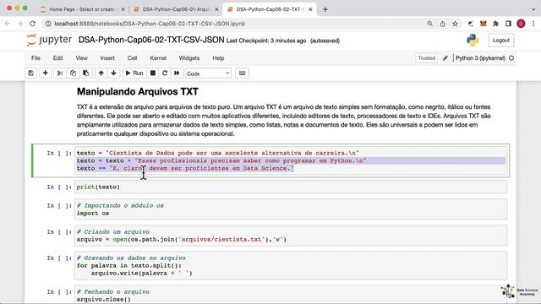The width and height of the screenshot is (541, 304).
Task: Open the browser profile avatar
Action: pos(521,24)
